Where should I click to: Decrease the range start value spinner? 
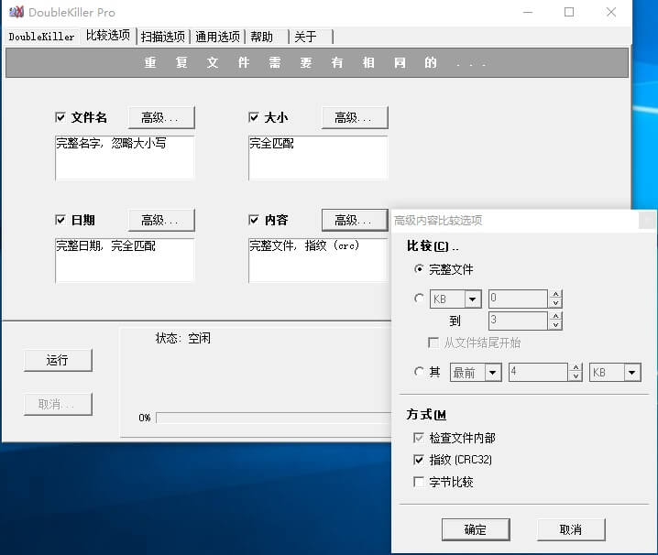pyautogui.click(x=555, y=303)
